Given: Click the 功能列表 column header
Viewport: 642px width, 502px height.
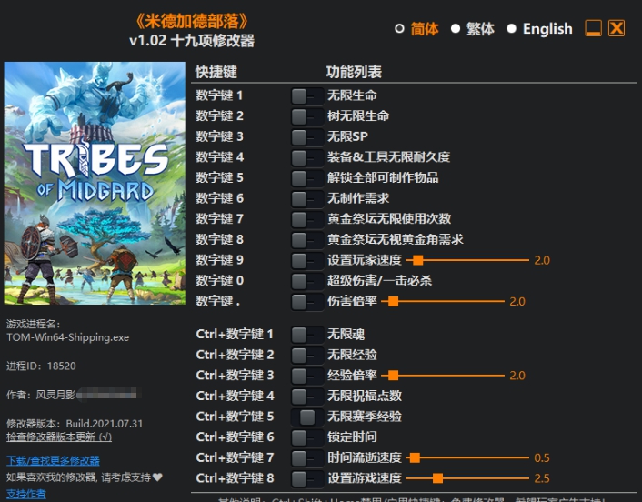Looking at the screenshot, I should coord(354,72).
